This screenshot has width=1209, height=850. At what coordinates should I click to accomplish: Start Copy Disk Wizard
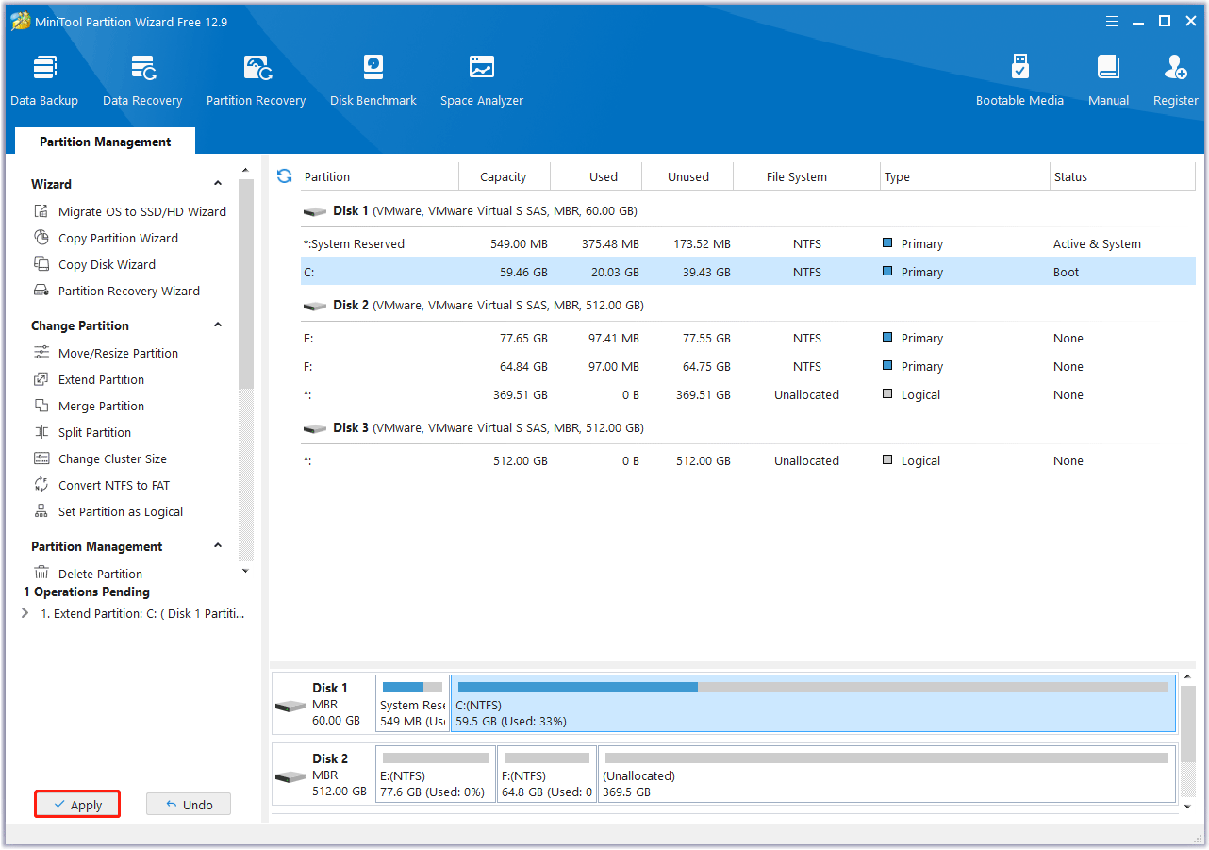94,264
